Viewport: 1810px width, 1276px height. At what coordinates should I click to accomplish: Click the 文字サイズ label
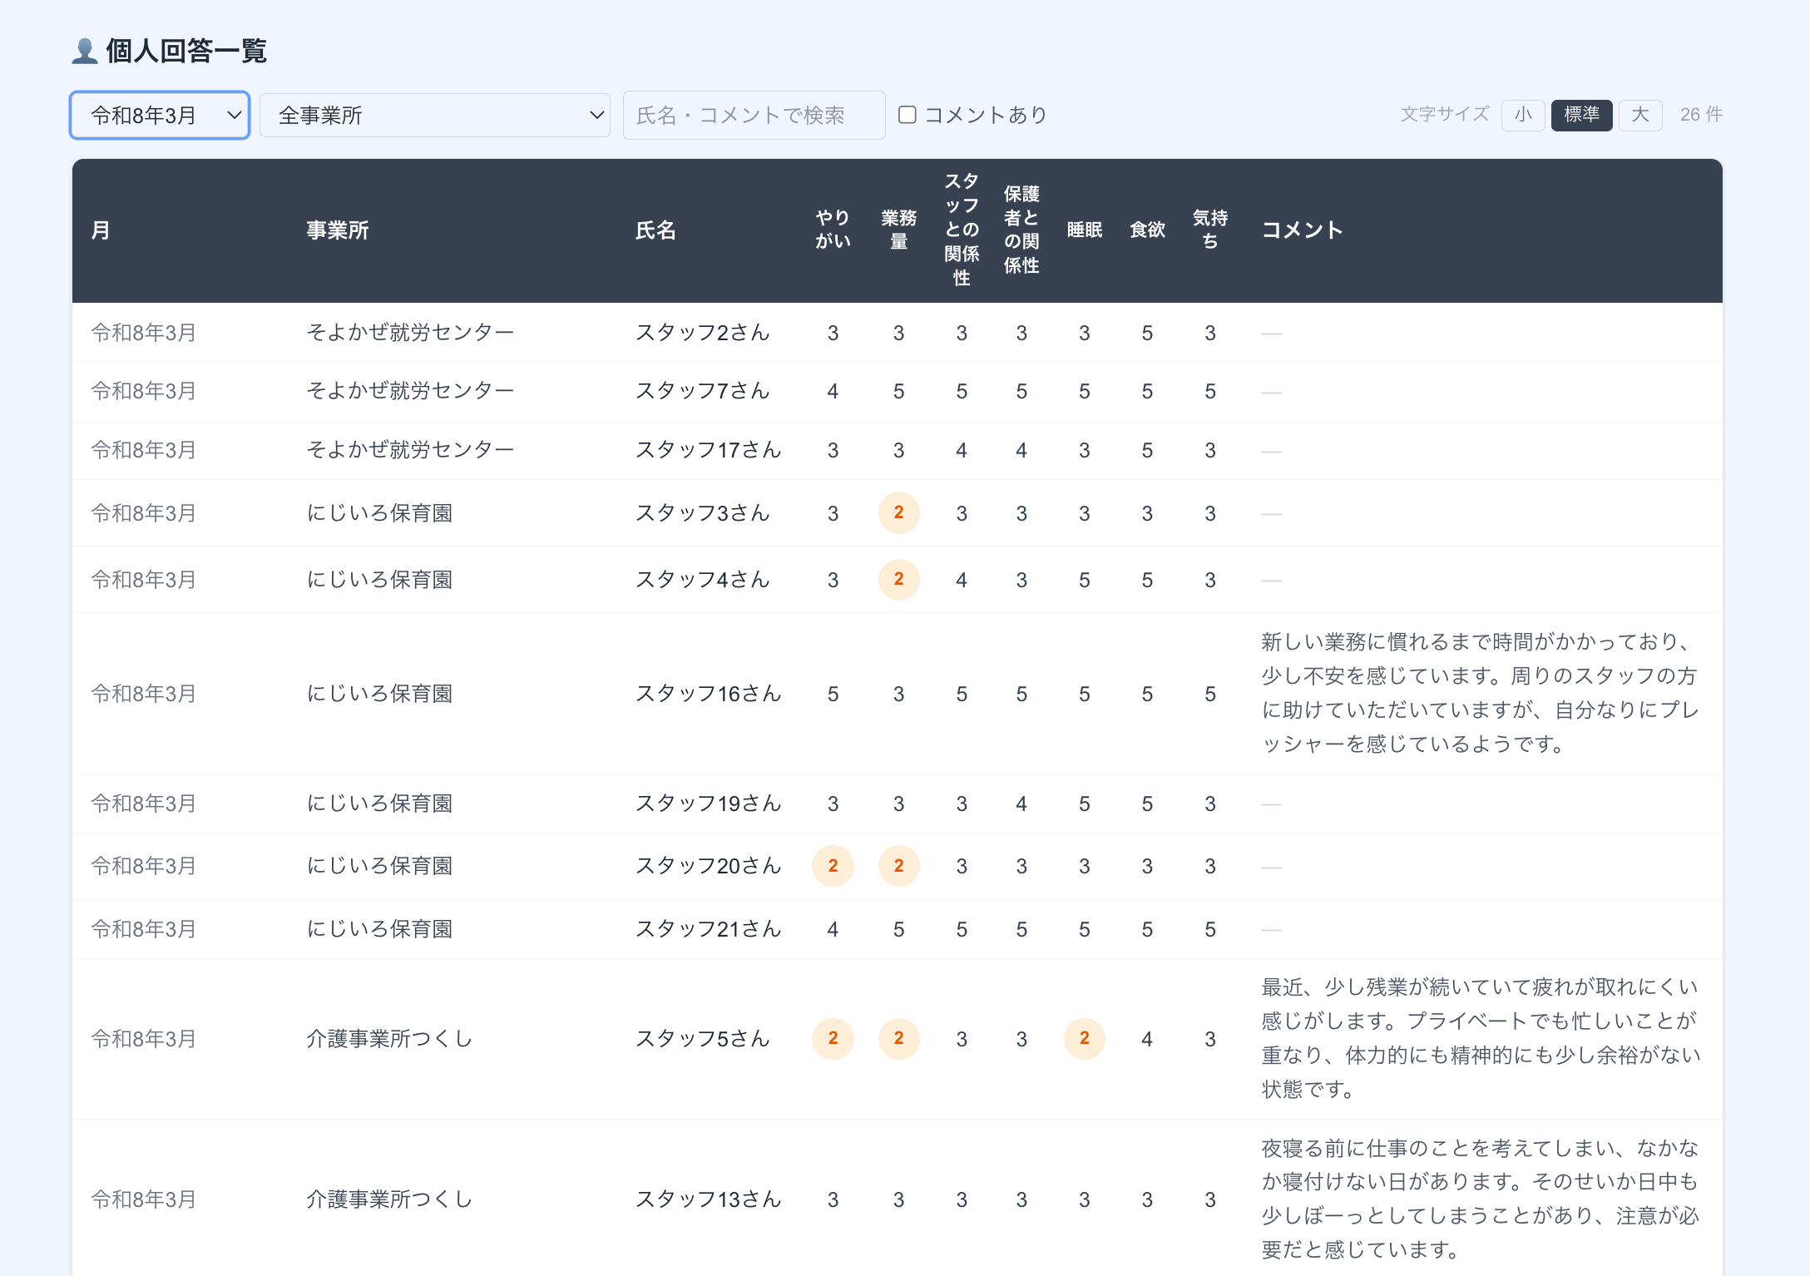[1445, 115]
